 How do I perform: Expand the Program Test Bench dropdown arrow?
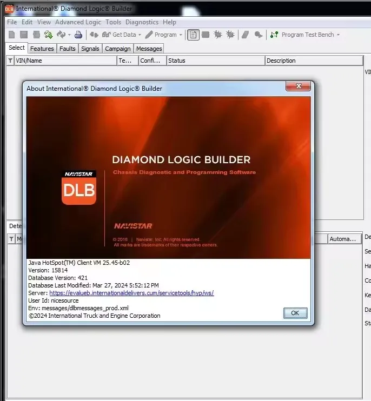click(x=339, y=35)
